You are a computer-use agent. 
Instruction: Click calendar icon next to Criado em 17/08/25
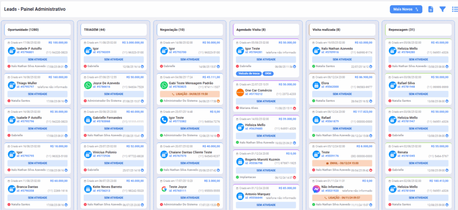9,43
